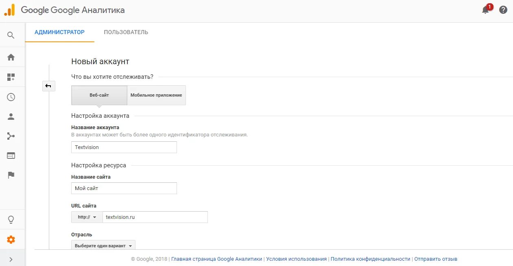Open the notifications bell
Image resolution: width=513 pixels, height=266 pixels.
485,10
